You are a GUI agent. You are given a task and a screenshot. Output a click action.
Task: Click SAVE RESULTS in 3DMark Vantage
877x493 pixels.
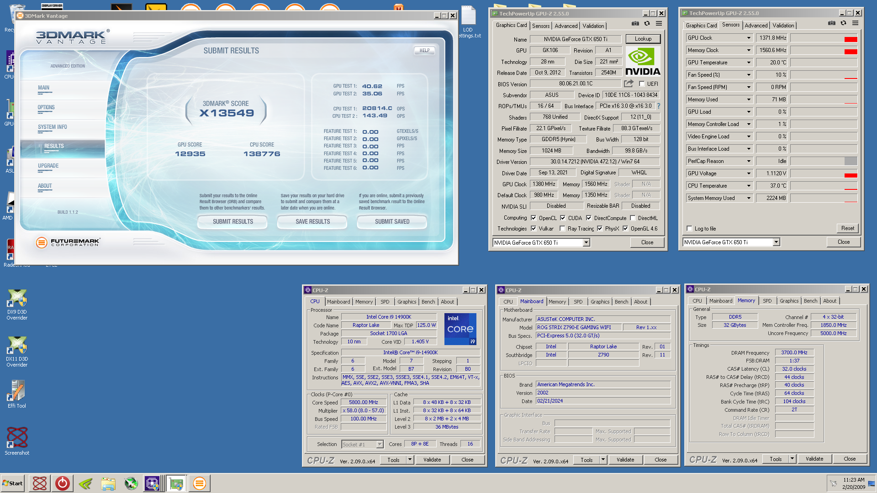click(x=312, y=221)
